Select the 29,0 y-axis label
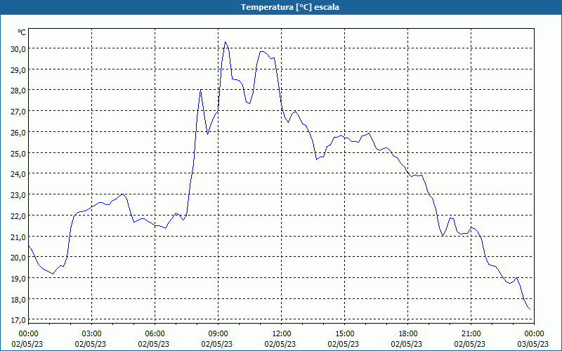The image size is (562, 351). coord(18,69)
